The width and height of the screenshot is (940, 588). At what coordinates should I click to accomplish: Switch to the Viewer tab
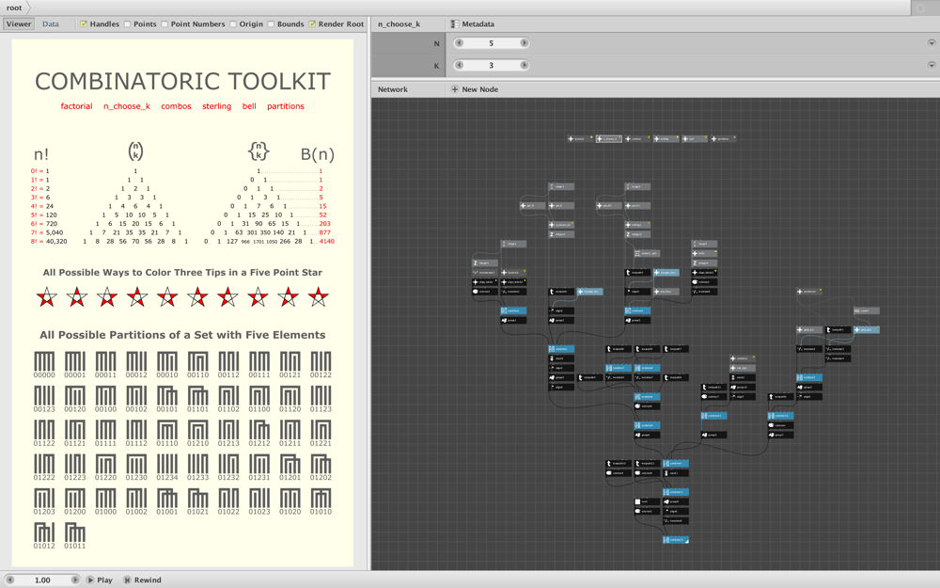point(19,24)
